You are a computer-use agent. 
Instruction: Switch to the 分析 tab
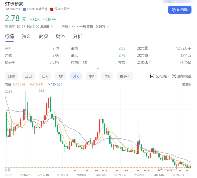click(77, 36)
